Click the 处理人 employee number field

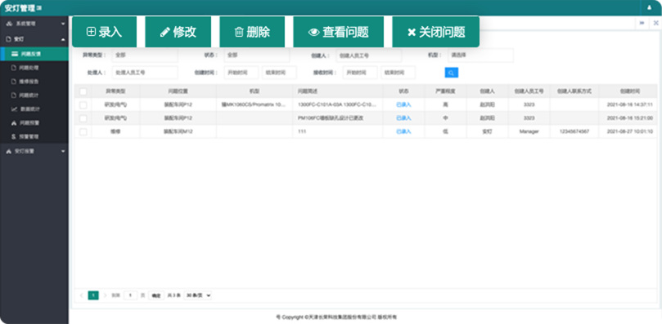pyautogui.click(x=145, y=73)
